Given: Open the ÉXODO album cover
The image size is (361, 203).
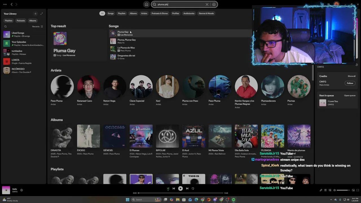Looking at the screenshot, I should pos(88,136).
